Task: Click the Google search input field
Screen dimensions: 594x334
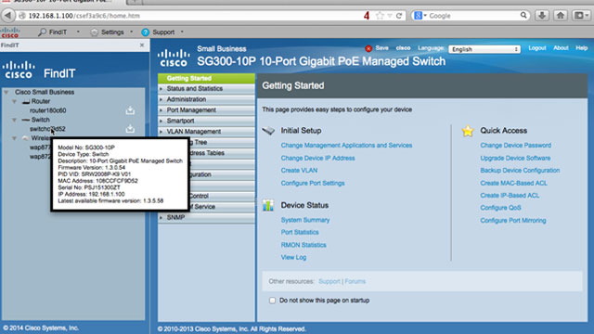Action: [x=473, y=16]
